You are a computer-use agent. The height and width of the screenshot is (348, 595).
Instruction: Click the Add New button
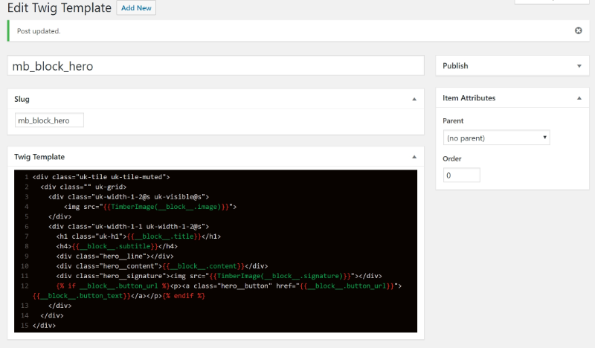pos(136,8)
